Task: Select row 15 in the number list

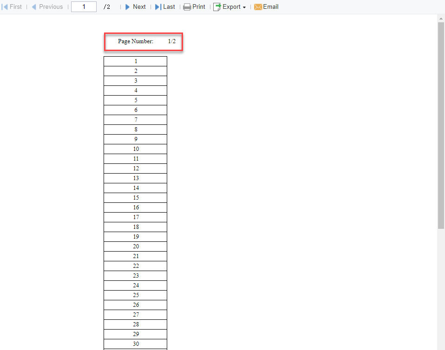Action: coord(136,197)
